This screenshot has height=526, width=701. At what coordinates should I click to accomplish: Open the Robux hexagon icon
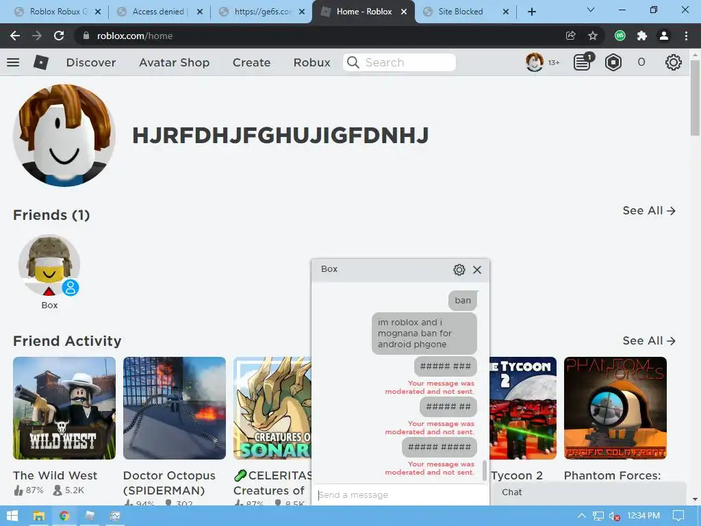613,62
